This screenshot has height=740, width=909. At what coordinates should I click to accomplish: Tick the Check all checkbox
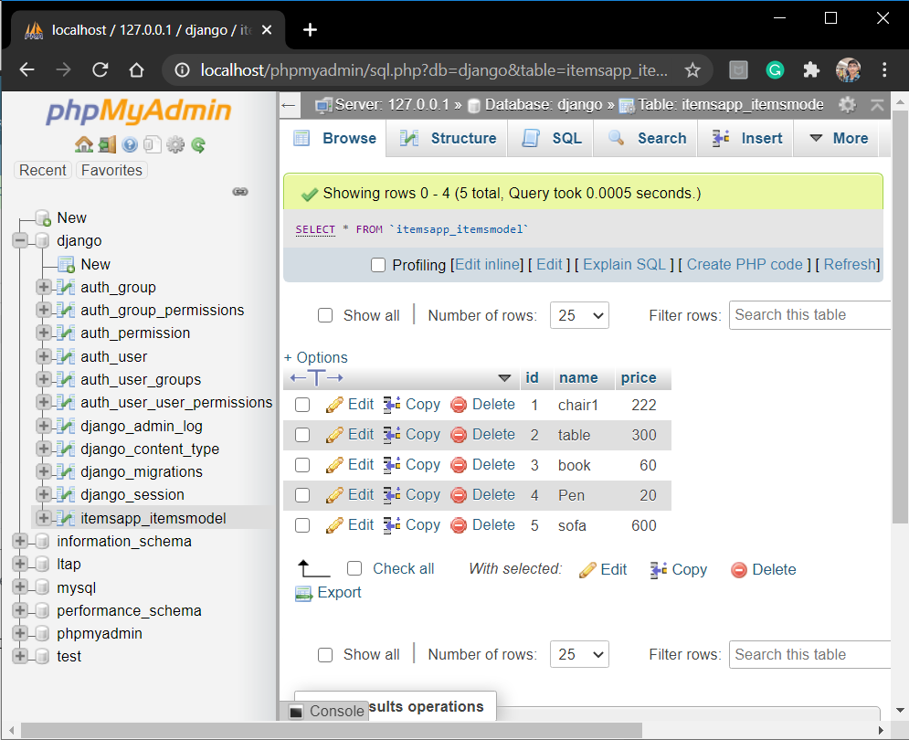point(354,568)
